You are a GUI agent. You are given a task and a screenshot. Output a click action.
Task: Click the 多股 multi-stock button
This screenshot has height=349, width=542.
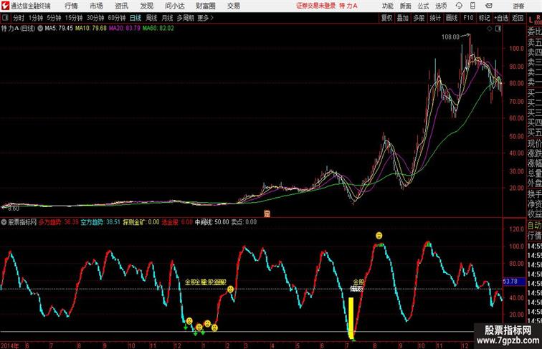tap(419, 18)
